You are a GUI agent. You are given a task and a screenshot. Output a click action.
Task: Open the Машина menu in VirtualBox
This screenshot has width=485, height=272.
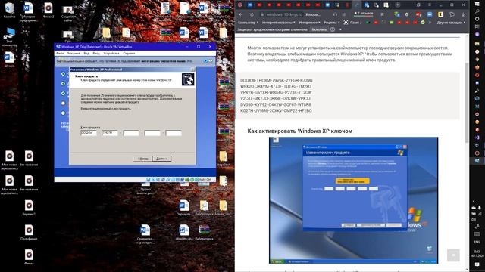pos(74,54)
